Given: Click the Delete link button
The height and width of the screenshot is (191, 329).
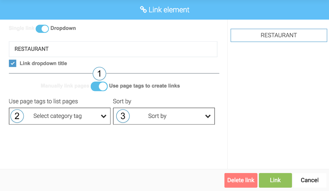Looking at the screenshot, I should coord(241,180).
